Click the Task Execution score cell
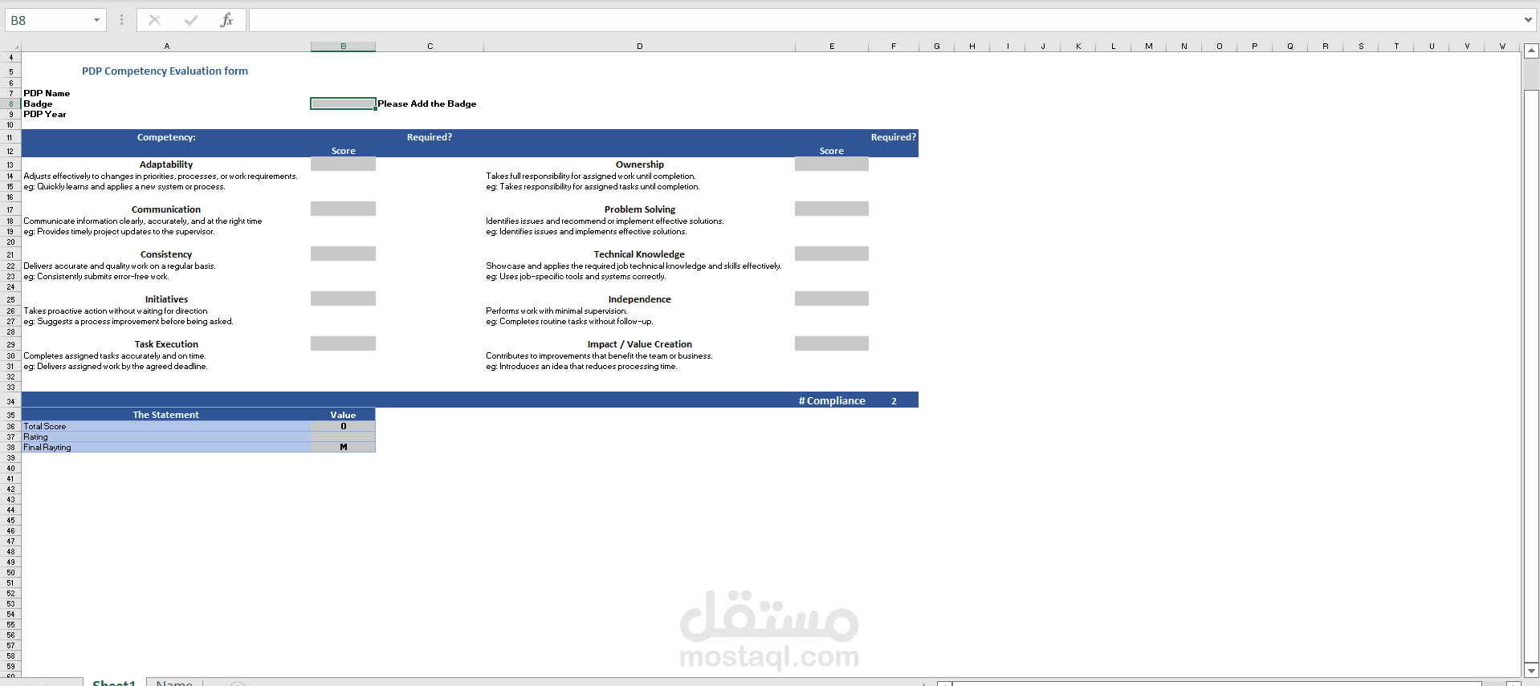 pos(343,343)
